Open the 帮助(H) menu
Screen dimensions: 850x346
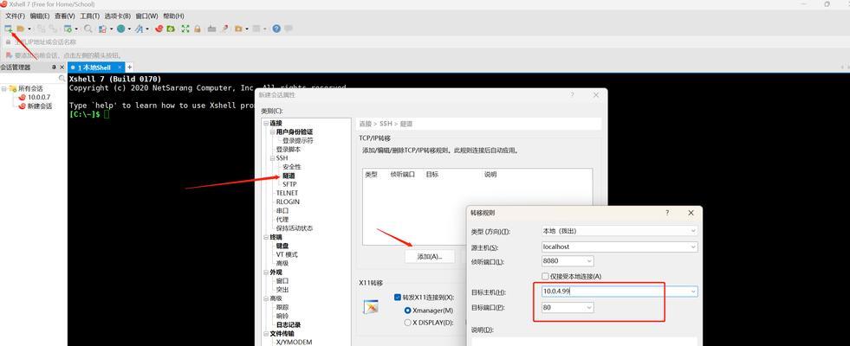tap(173, 16)
